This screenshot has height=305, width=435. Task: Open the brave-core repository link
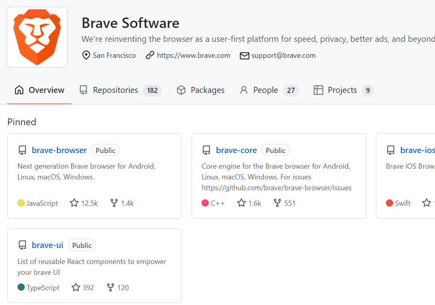(x=236, y=150)
